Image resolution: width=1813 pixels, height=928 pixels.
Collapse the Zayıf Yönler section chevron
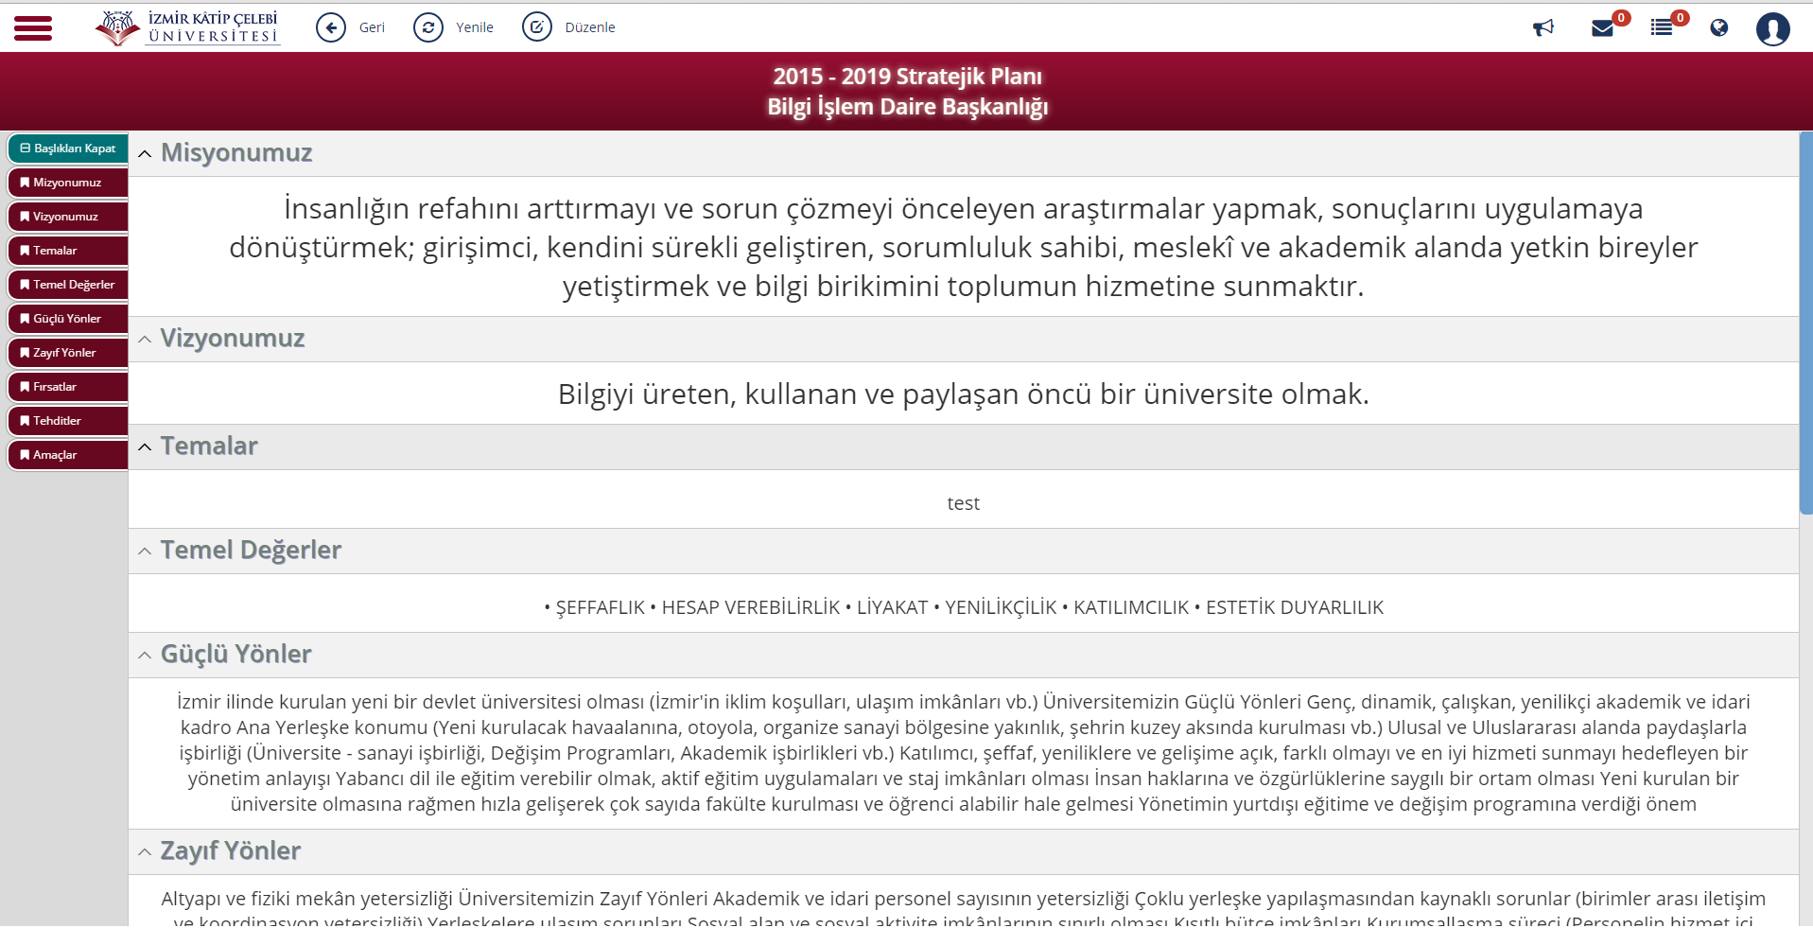145,852
